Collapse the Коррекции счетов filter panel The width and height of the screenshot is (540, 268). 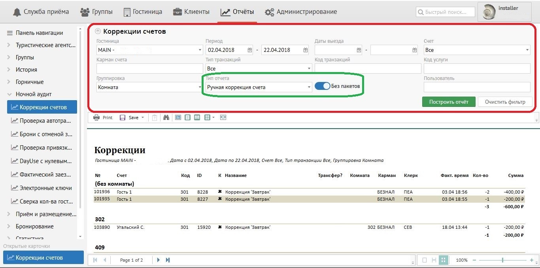[x=98, y=31]
